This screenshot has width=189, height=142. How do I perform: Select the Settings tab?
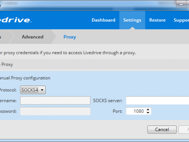tap(132, 20)
